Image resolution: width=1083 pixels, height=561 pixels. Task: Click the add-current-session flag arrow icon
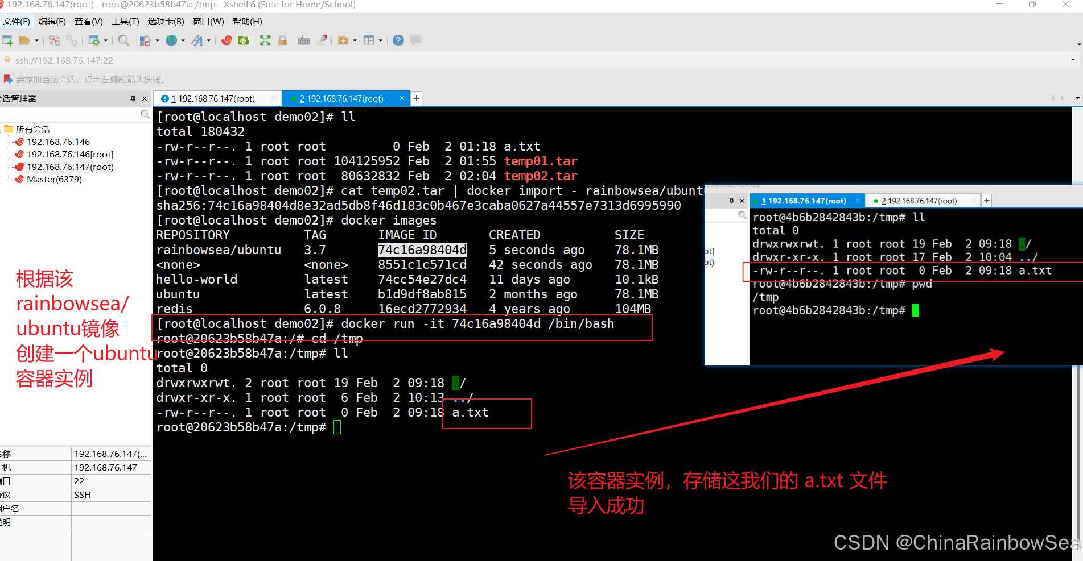click(x=7, y=79)
